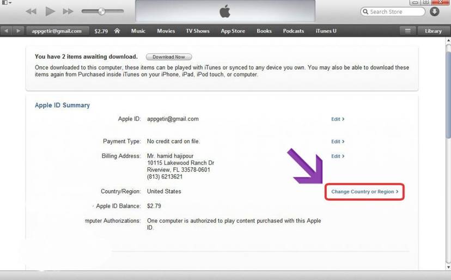Open the App Store tab

233,31
